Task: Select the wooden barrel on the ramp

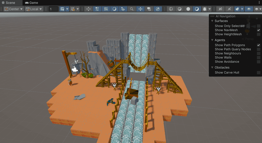Action: pos(111,64)
